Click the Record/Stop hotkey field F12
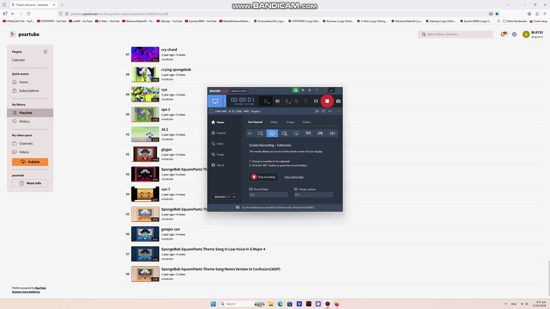The width and height of the screenshot is (550, 309). [269, 195]
